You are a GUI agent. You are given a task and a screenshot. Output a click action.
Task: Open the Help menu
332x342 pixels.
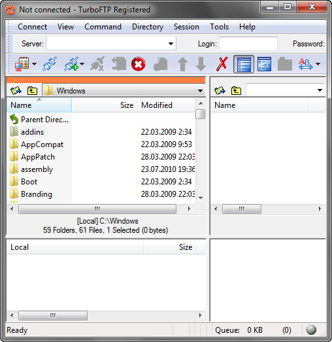pyautogui.click(x=247, y=27)
